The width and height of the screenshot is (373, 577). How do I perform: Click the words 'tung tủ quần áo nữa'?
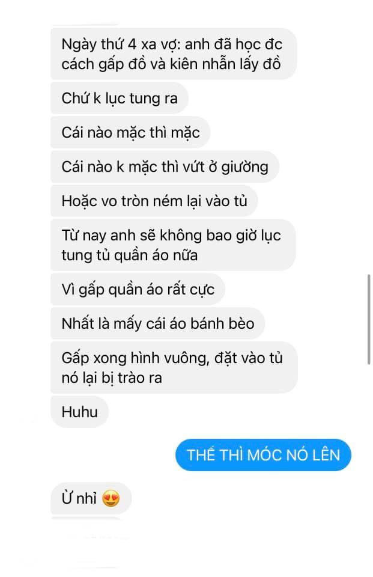(x=130, y=255)
